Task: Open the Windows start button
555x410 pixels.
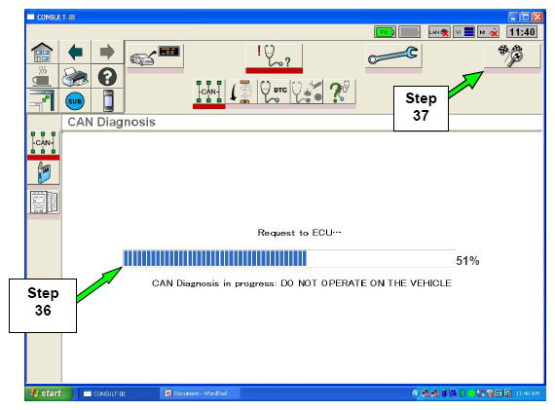Action: point(48,393)
